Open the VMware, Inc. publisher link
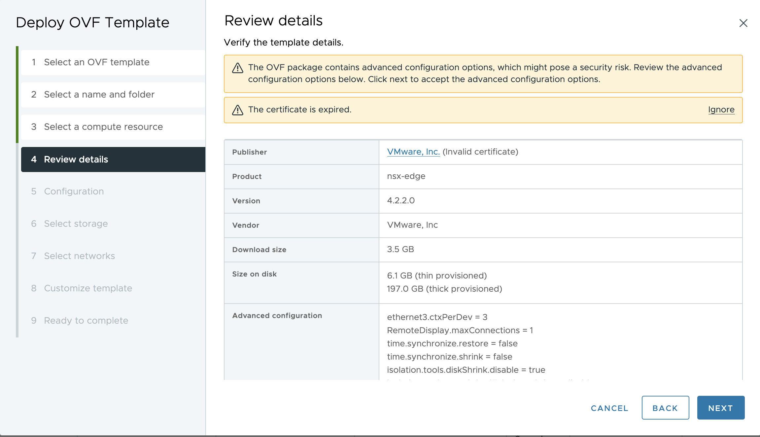 pyautogui.click(x=413, y=152)
